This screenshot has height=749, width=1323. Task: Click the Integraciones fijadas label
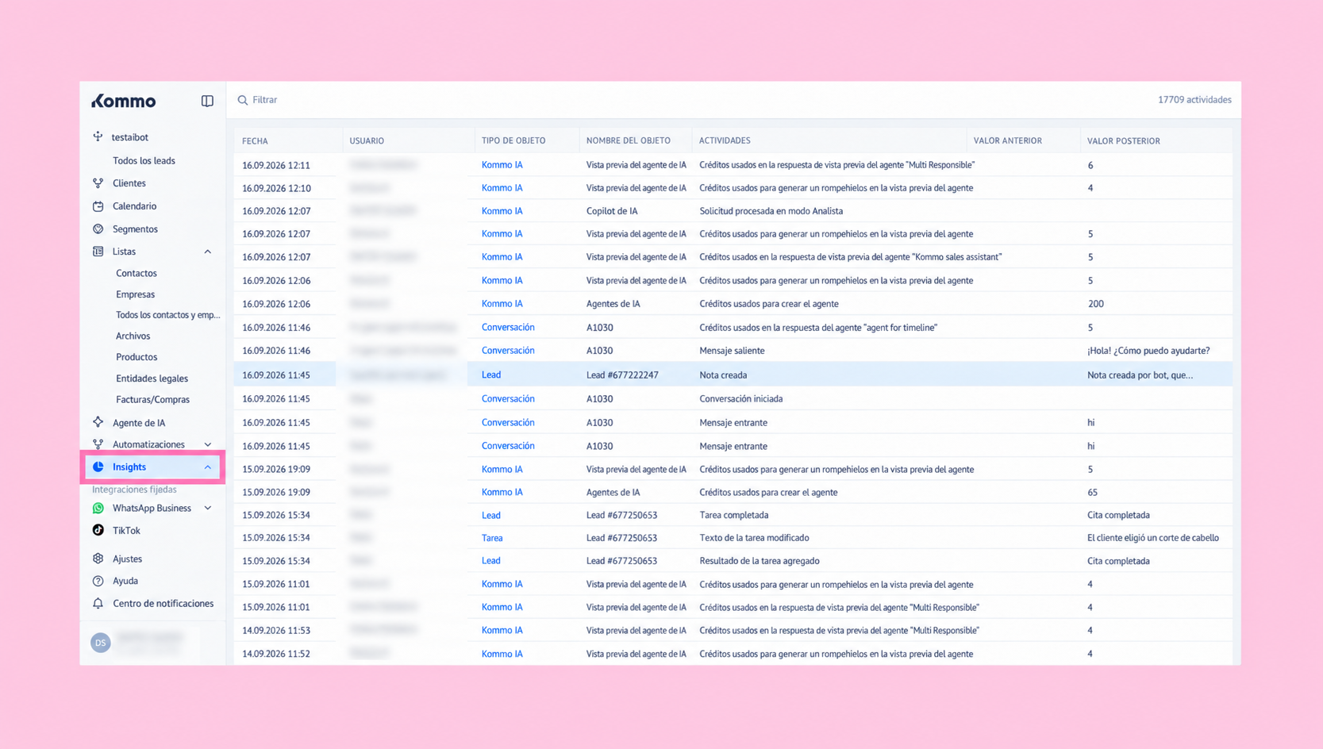pos(134,490)
